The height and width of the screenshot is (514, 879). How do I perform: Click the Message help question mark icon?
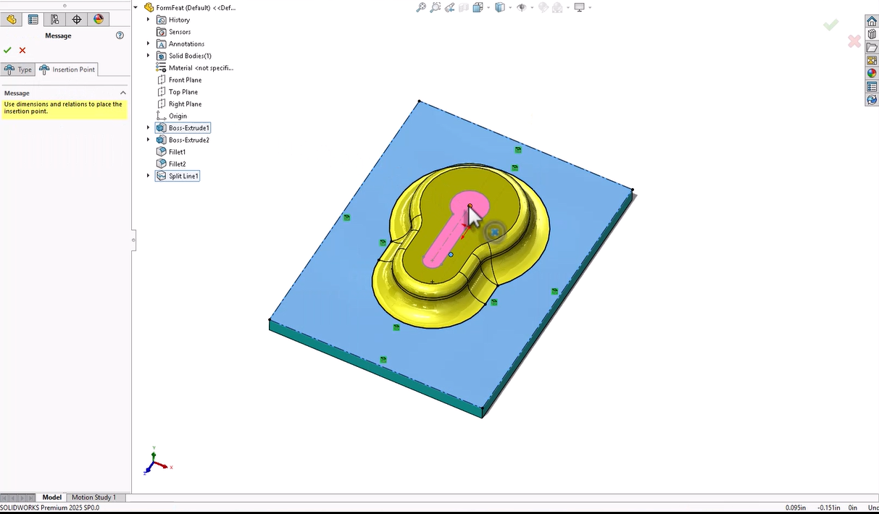120,35
